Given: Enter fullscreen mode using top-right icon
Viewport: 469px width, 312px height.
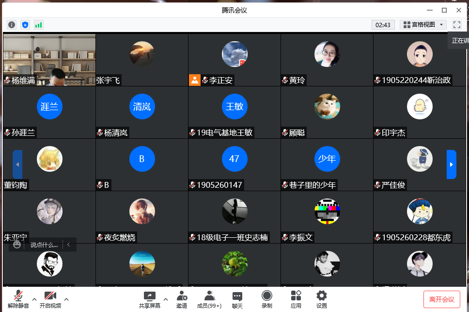Looking at the screenshot, I should click(x=456, y=25).
